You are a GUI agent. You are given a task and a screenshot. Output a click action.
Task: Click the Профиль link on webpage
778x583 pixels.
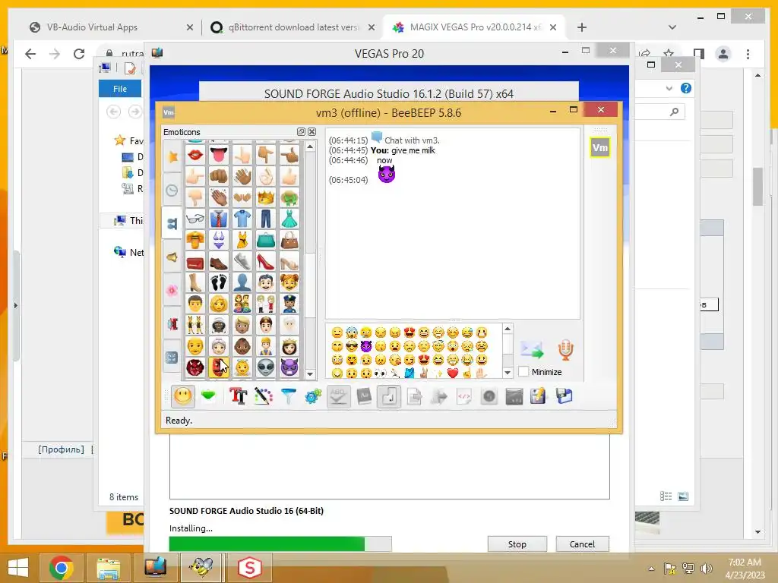61,449
